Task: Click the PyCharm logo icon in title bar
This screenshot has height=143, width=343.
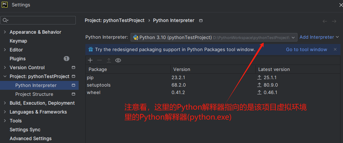Action: coord(5,4)
